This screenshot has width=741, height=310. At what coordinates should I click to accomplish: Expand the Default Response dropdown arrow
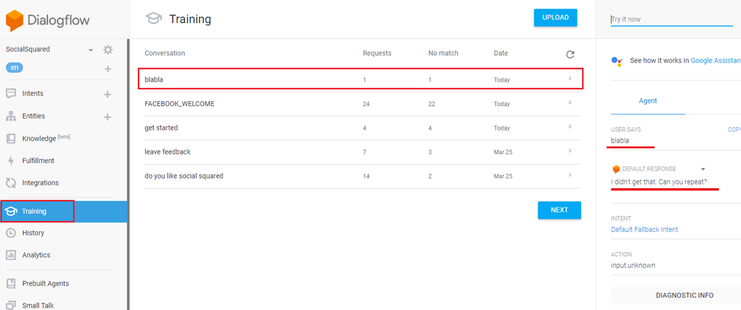(703, 169)
